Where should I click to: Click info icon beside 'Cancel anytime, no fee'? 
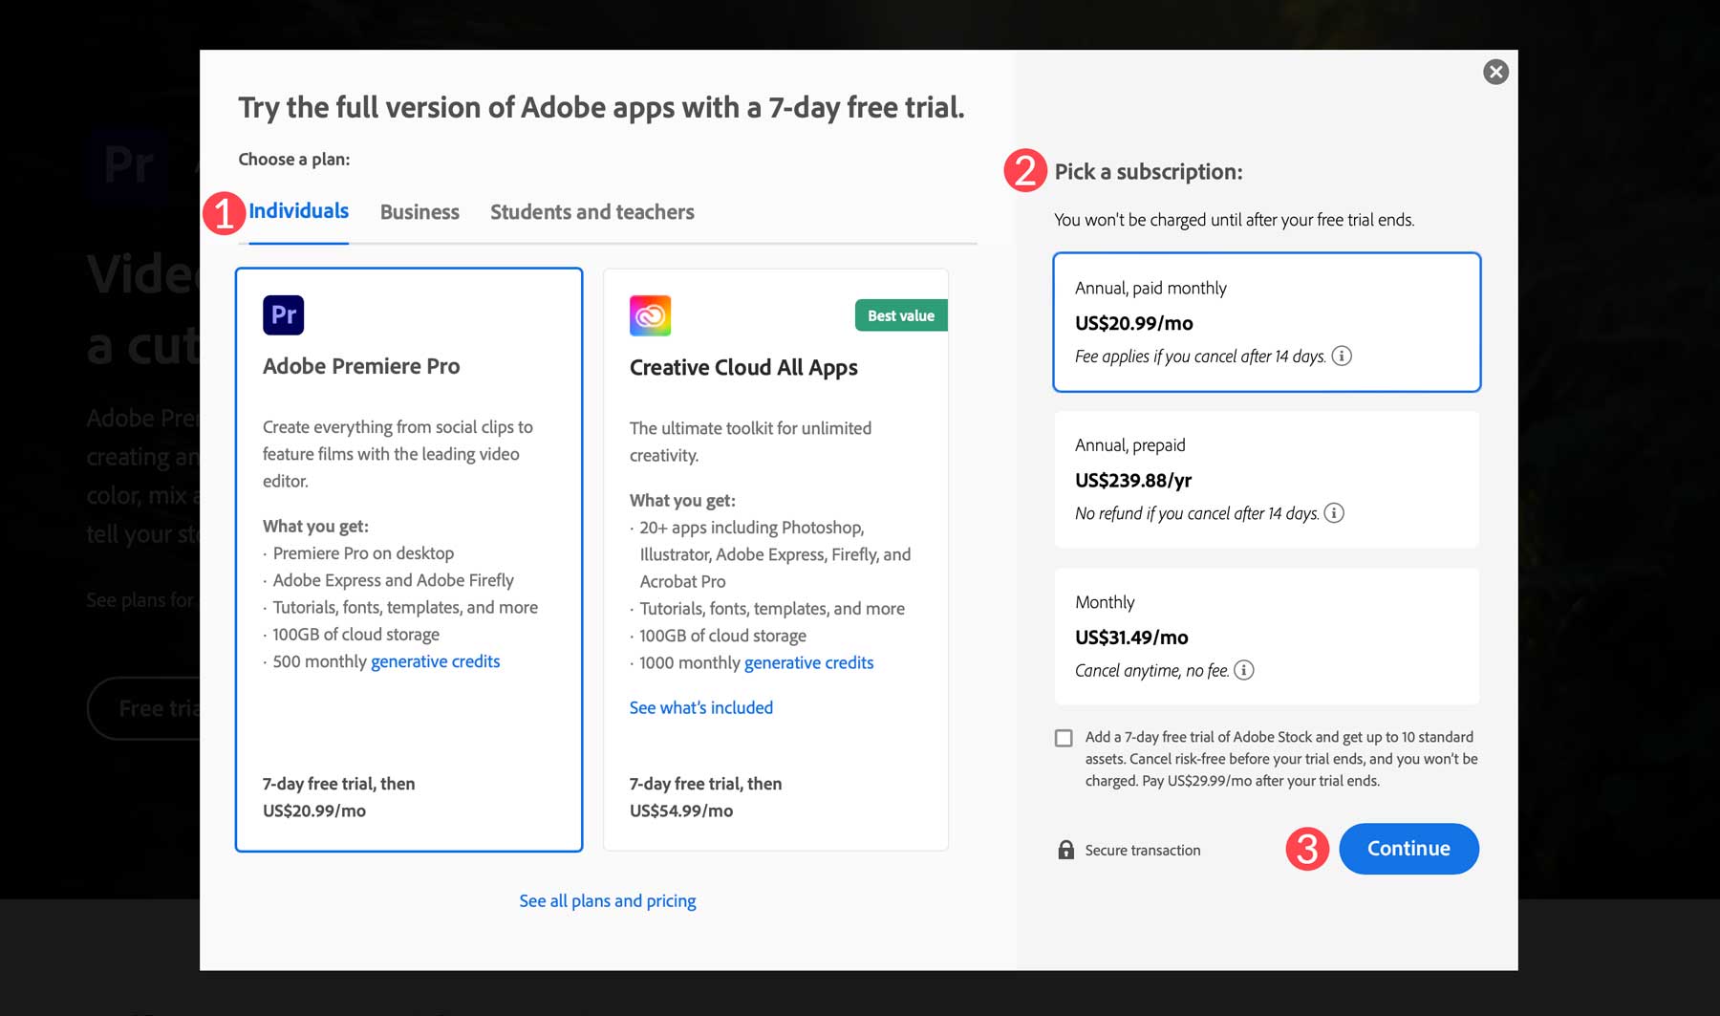click(x=1243, y=670)
